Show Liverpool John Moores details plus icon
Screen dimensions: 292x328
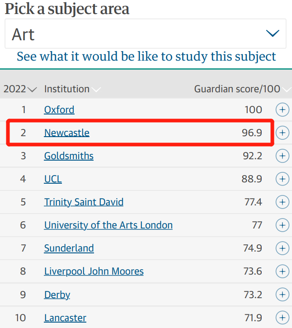pos(283,271)
